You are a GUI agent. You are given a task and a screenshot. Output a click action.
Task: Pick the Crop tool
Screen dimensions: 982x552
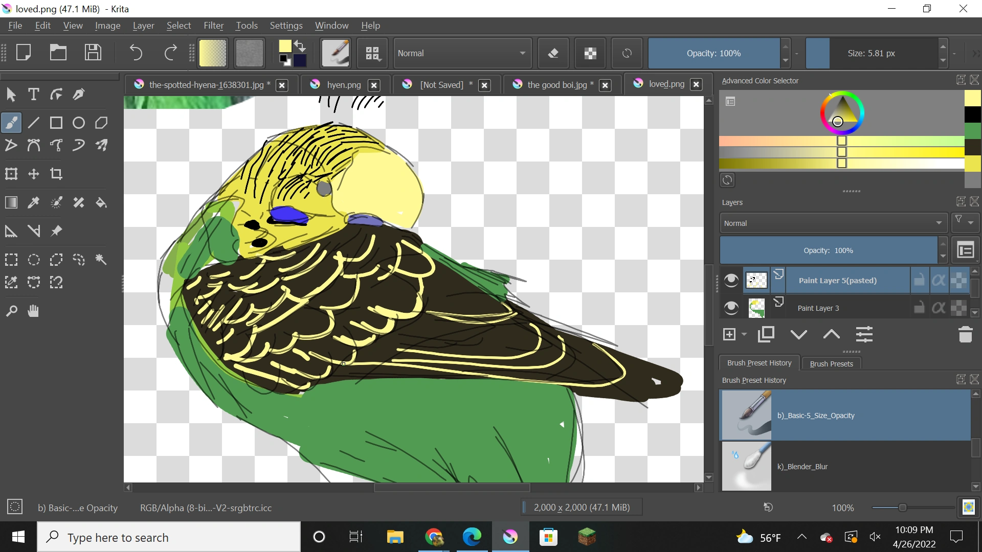[x=56, y=174]
